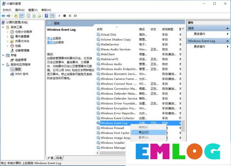Click the Start service play icon
The width and height of the screenshot is (231, 166).
pos(59,16)
